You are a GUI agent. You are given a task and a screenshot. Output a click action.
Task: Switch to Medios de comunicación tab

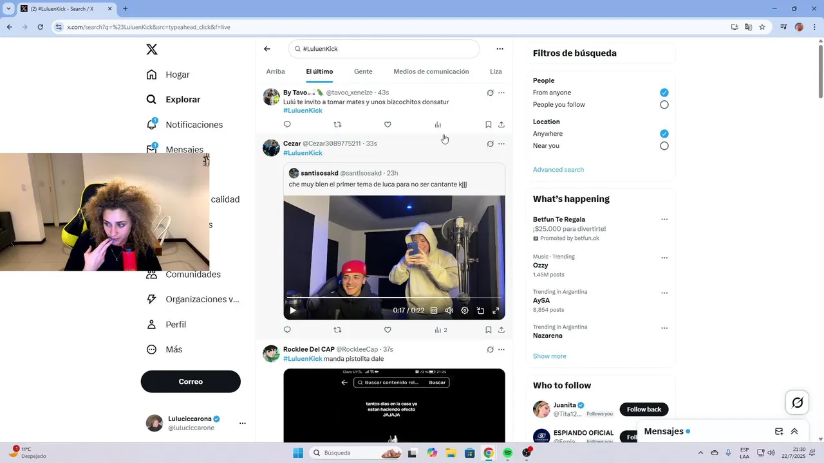click(x=431, y=71)
